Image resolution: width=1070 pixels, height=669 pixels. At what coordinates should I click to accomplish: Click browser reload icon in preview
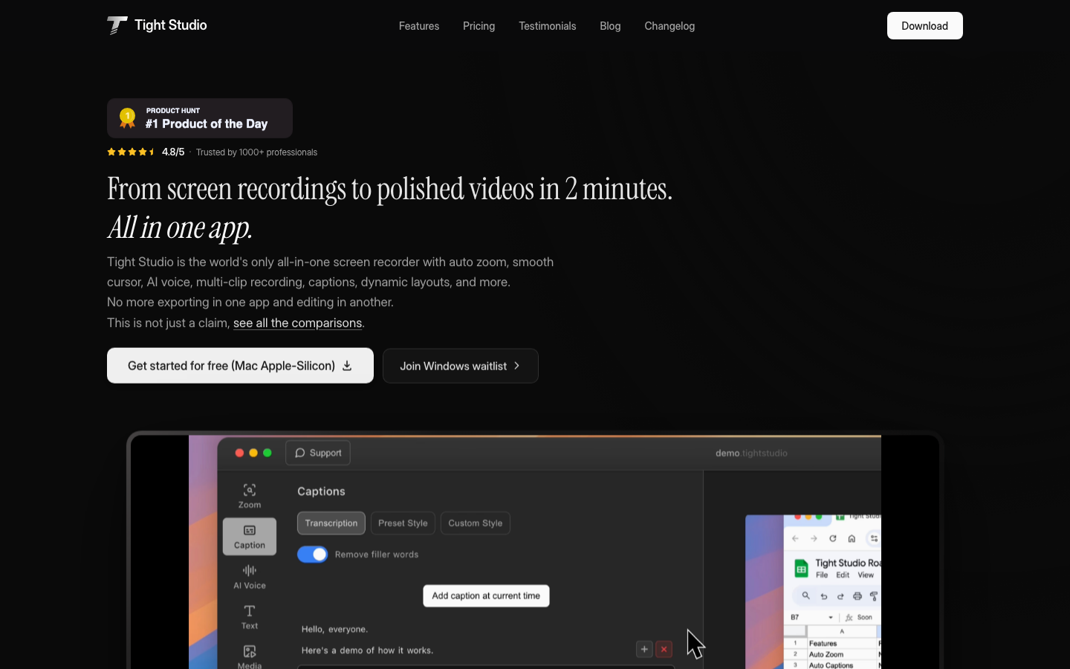coord(833,538)
